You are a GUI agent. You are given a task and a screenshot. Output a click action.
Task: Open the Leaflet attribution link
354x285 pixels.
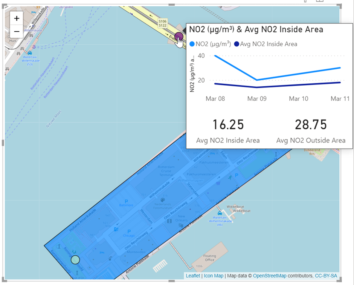193,276
